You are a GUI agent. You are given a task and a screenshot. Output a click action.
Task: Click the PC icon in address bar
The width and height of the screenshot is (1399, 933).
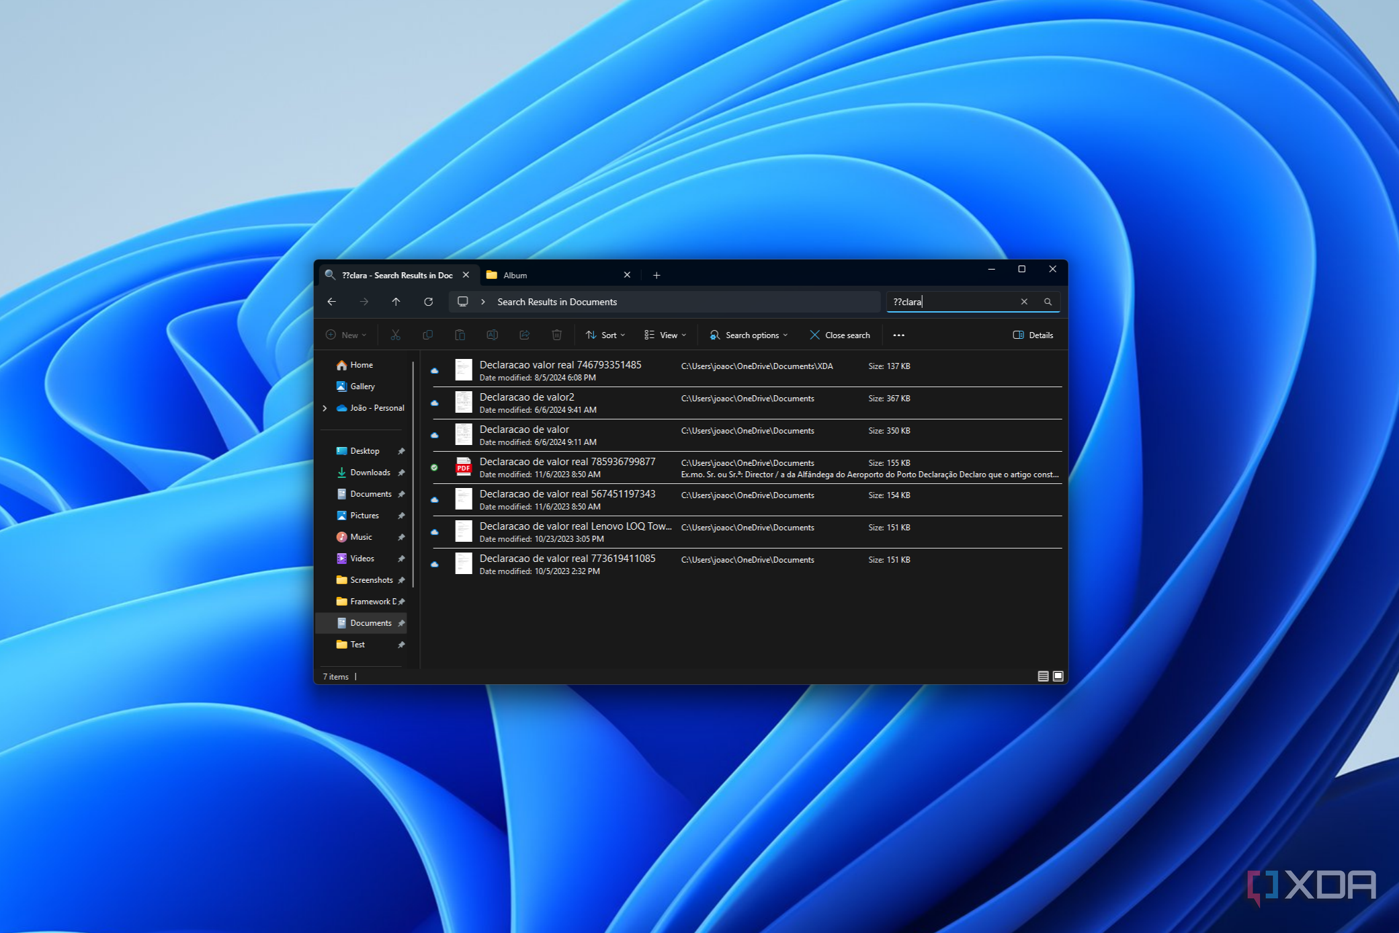(463, 302)
